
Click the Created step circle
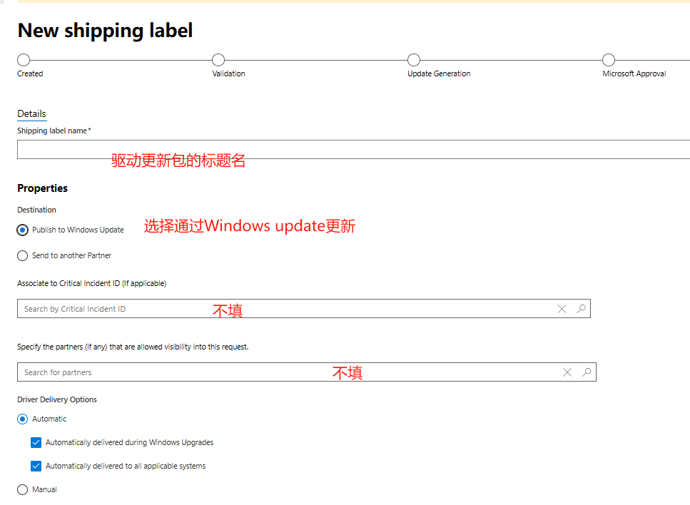24,60
